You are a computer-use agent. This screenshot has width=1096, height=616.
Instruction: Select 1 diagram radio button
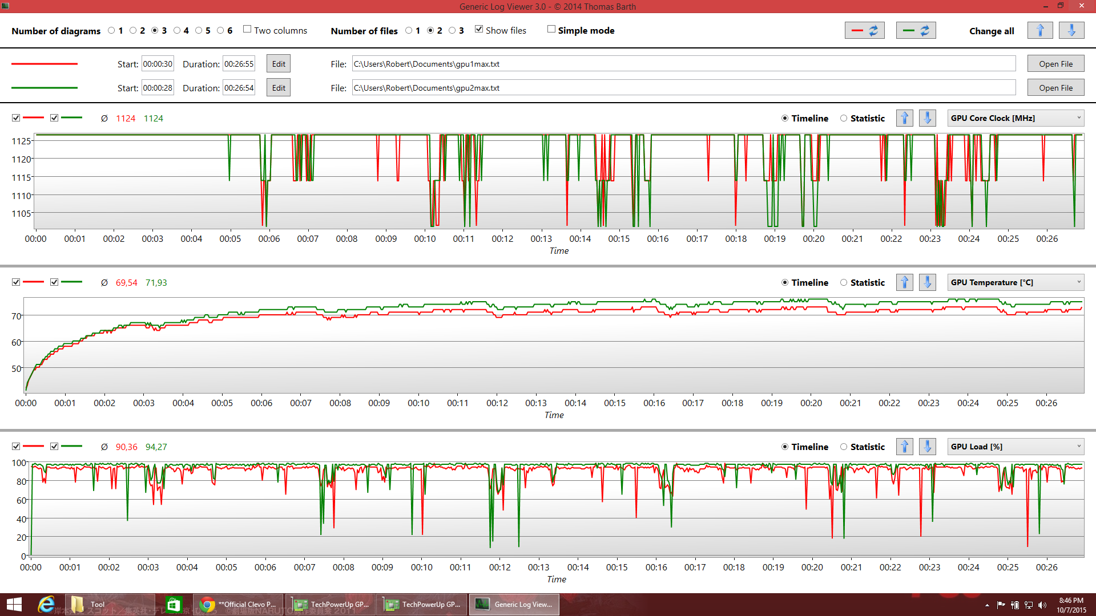[x=111, y=31]
